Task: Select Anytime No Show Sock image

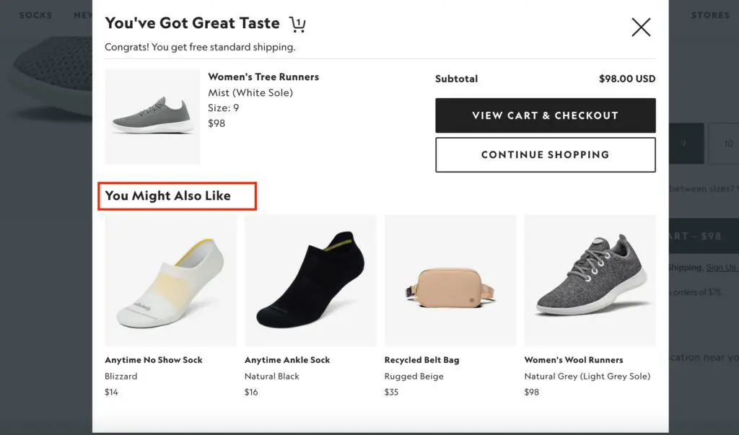Action: (170, 280)
